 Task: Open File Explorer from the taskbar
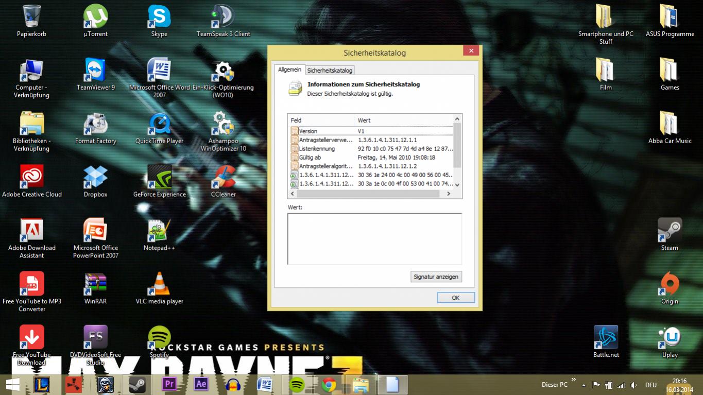[x=361, y=385]
